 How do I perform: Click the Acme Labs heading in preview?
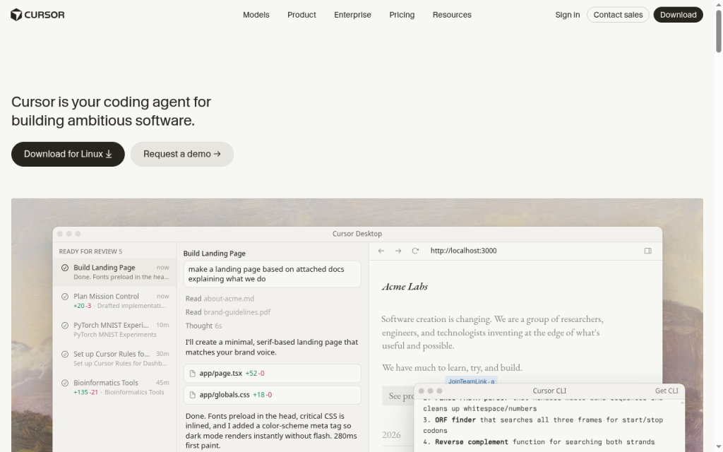point(405,287)
